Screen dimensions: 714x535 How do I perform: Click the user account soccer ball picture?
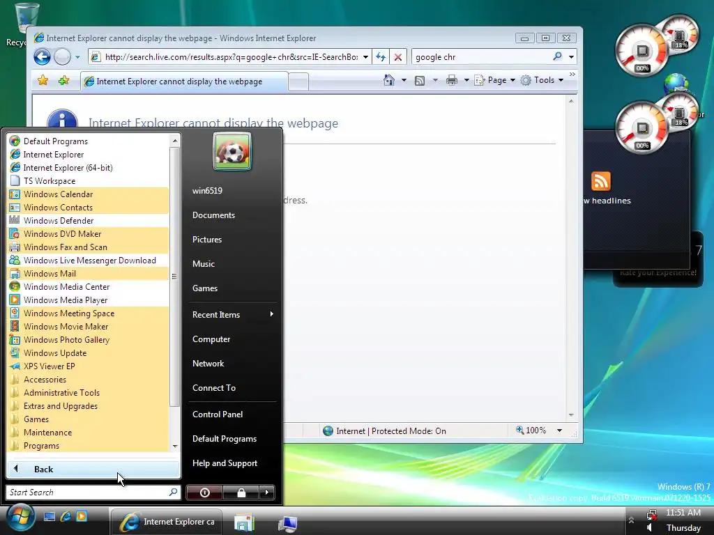tap(232, 151)
